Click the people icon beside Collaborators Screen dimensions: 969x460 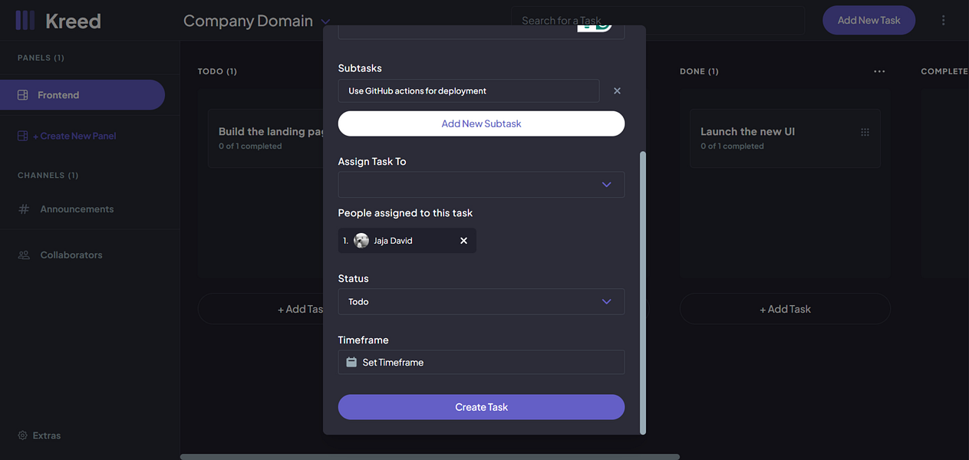coord(24,255)
